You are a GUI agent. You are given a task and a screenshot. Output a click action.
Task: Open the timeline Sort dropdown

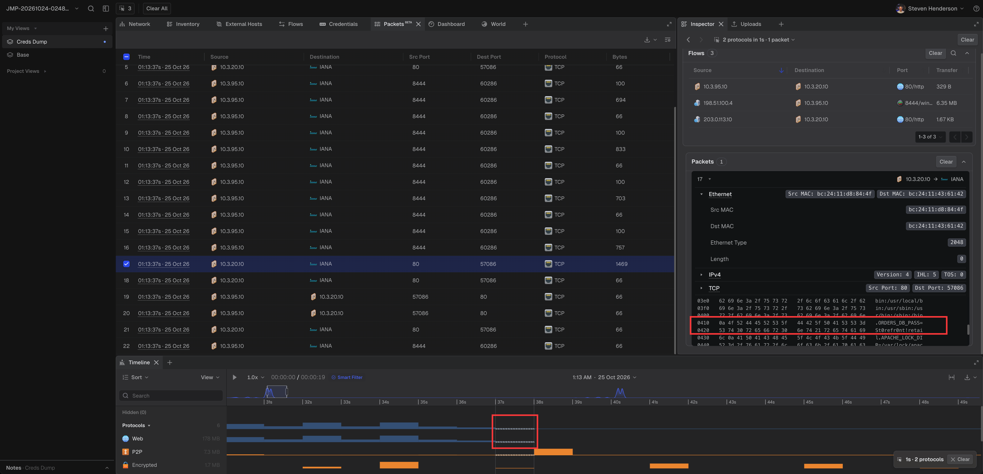(x=136, y=377)
